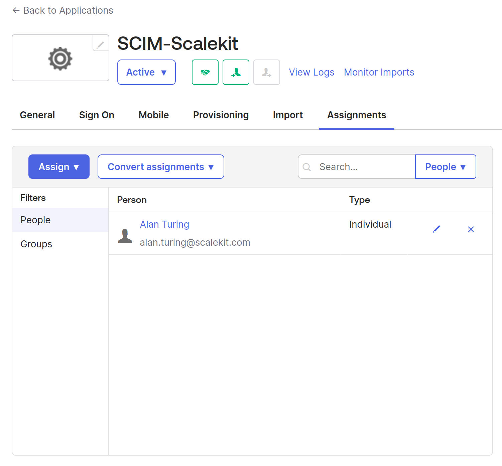The height and width of the screenshot is (466, 502).
Task: Open the View Logs link
Action: (311, 72)
